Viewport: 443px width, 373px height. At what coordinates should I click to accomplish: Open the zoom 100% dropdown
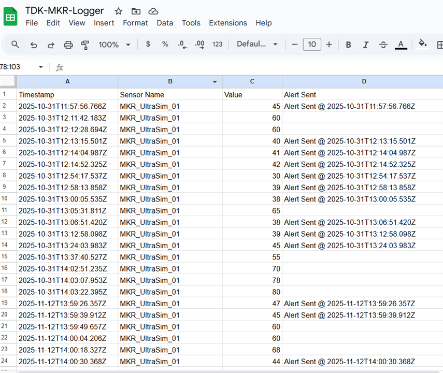(115, 45)
